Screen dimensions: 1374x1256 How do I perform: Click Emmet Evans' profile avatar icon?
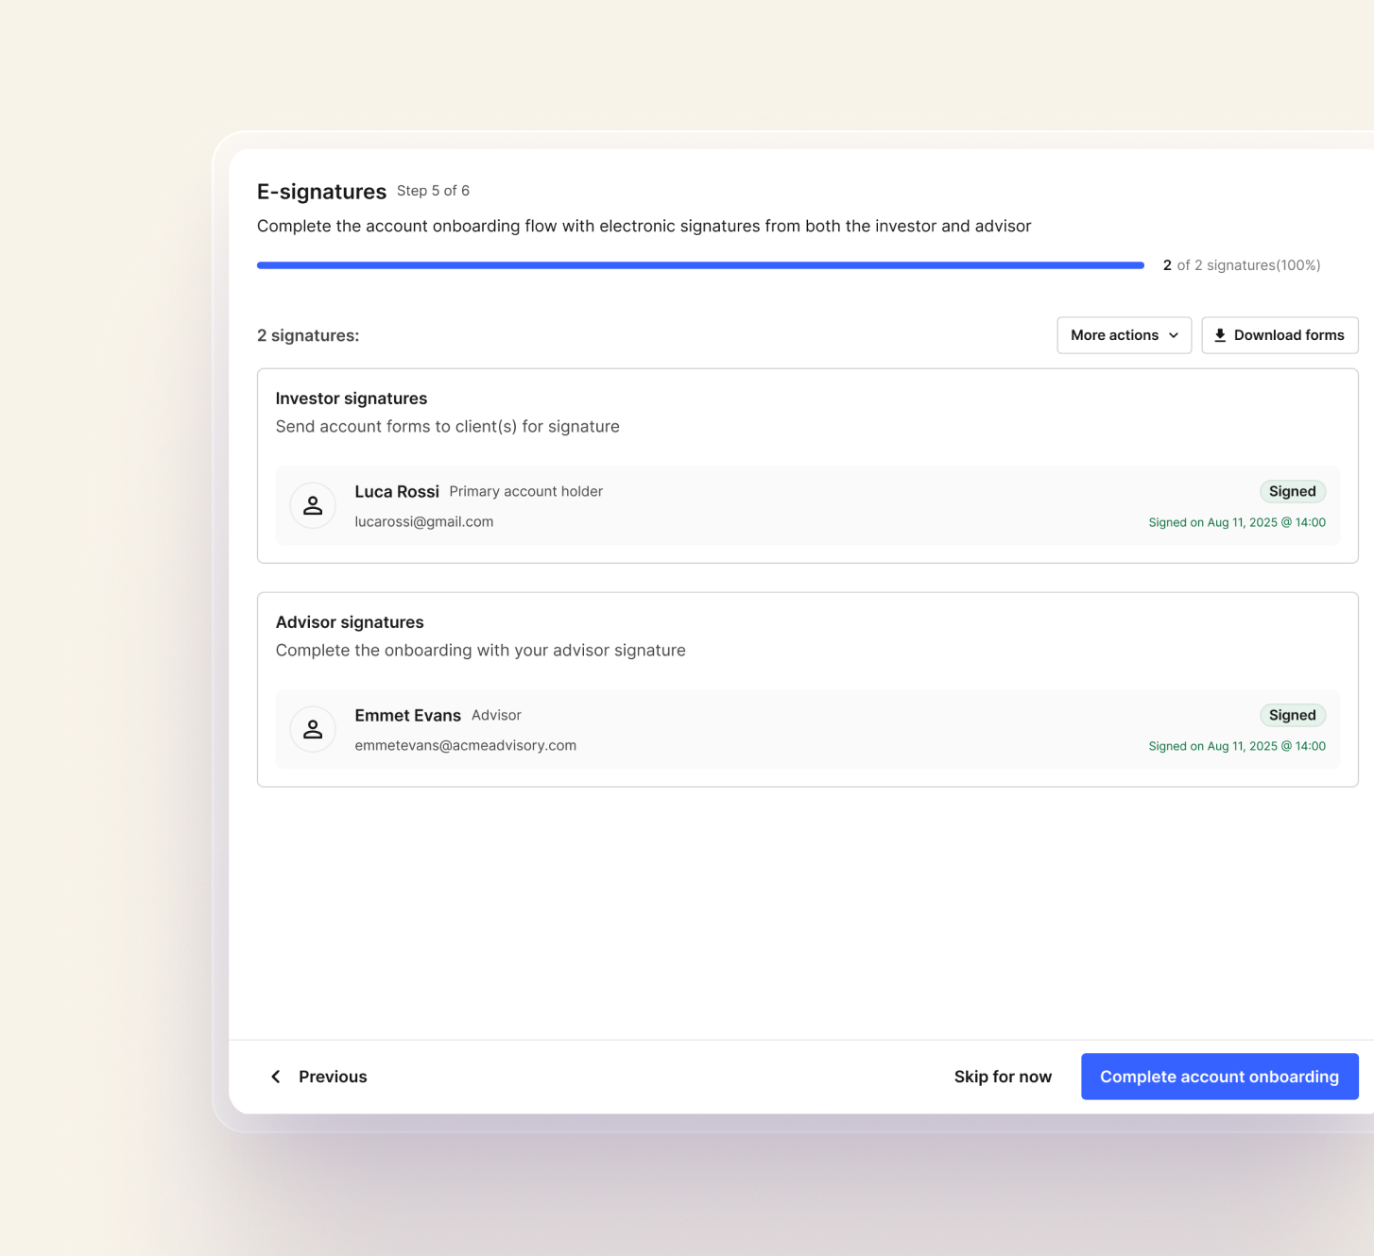tap(313, 730)
